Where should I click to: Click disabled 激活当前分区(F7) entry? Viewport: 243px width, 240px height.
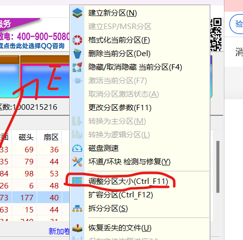pos(117,81)
